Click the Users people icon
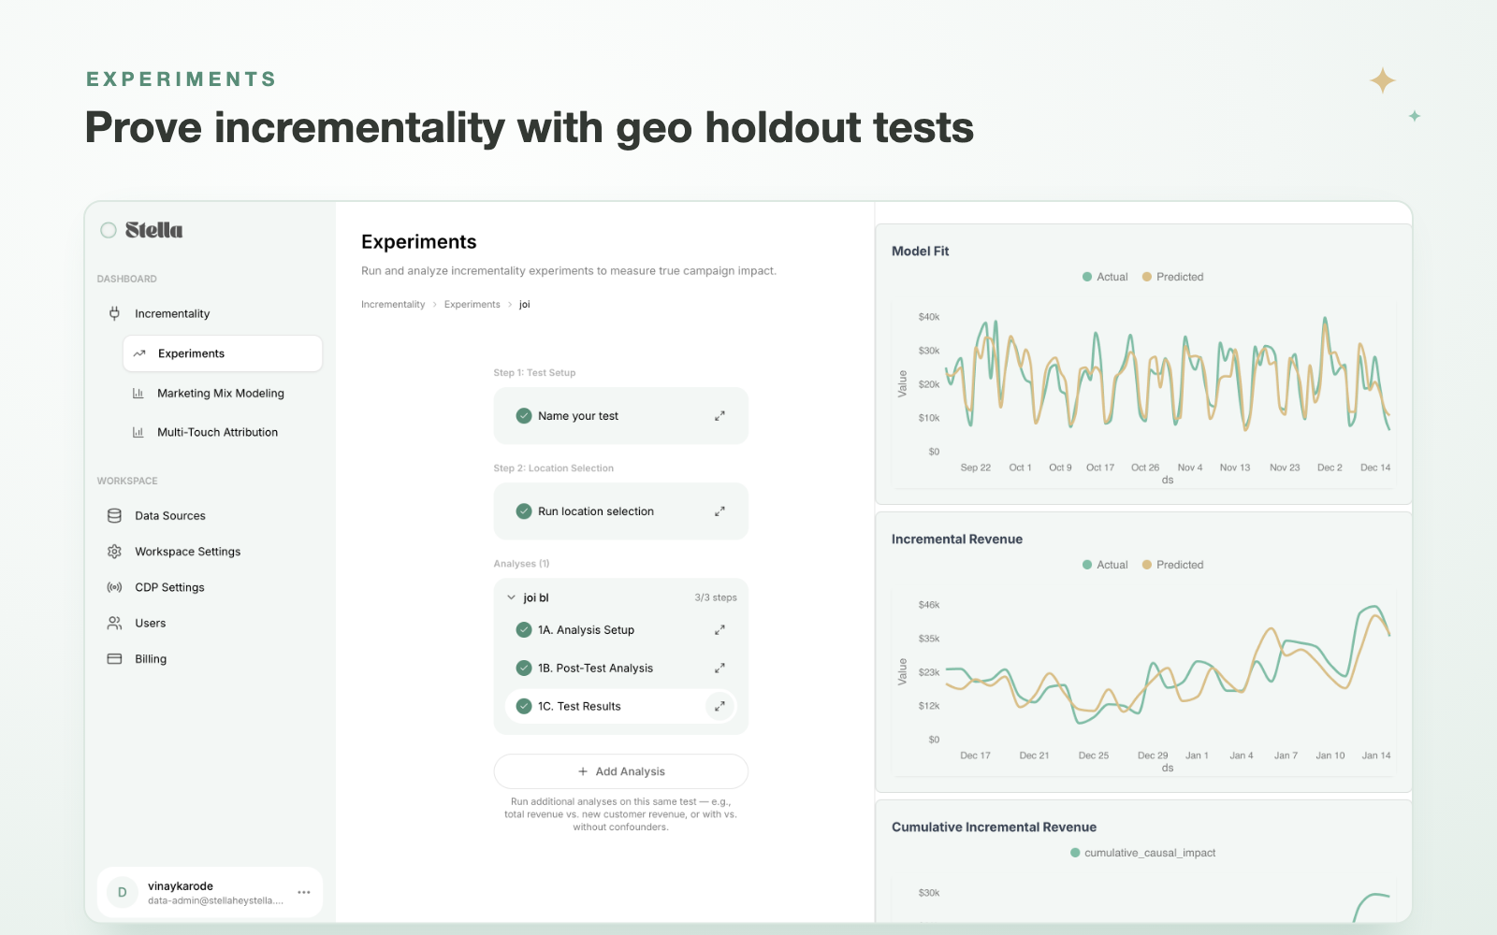The height and width of the screenshot is (935, 1497). pos(114,623)
